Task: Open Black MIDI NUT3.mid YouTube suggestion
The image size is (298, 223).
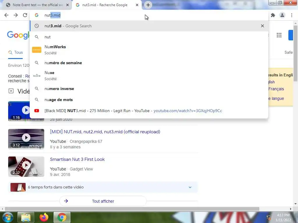Action: coord(149,111)
